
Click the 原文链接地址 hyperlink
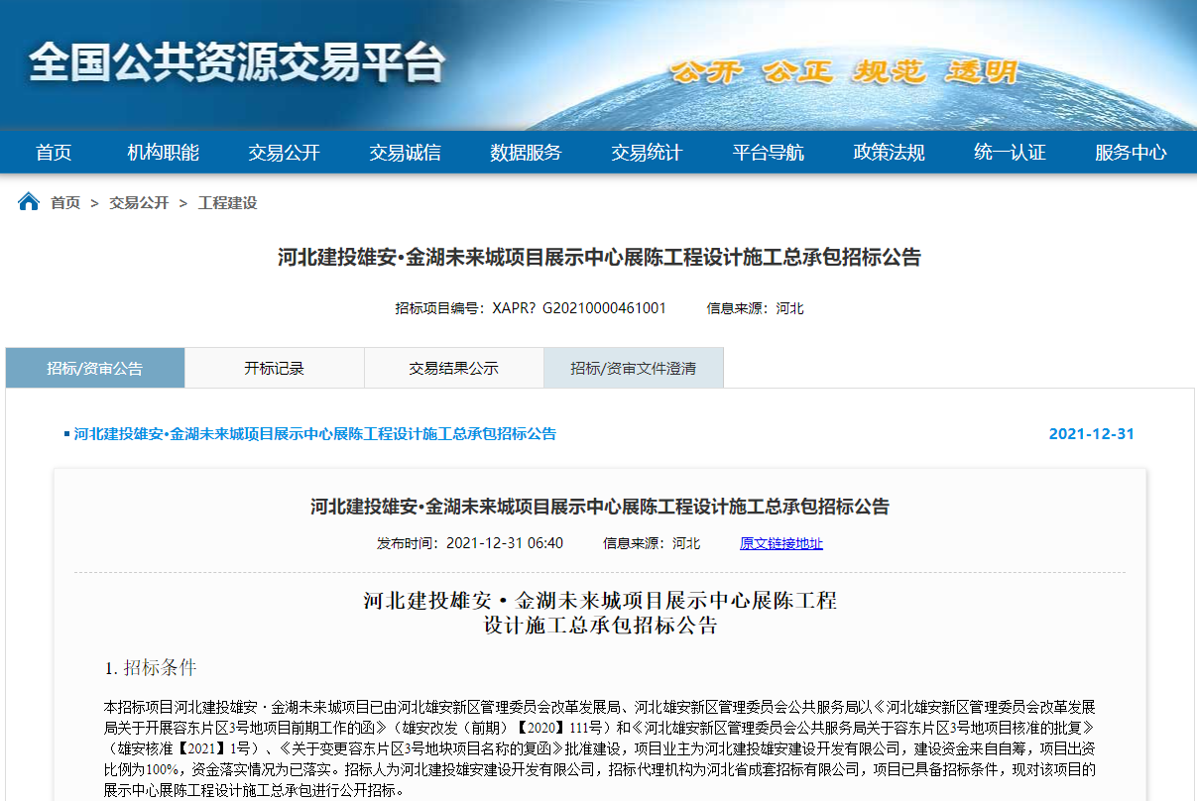click(781, 543)
